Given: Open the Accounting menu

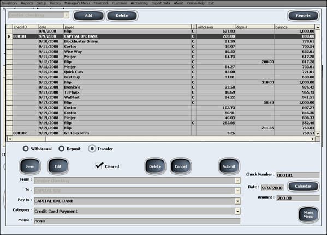Looking at the screenshot, I should 139,3.
